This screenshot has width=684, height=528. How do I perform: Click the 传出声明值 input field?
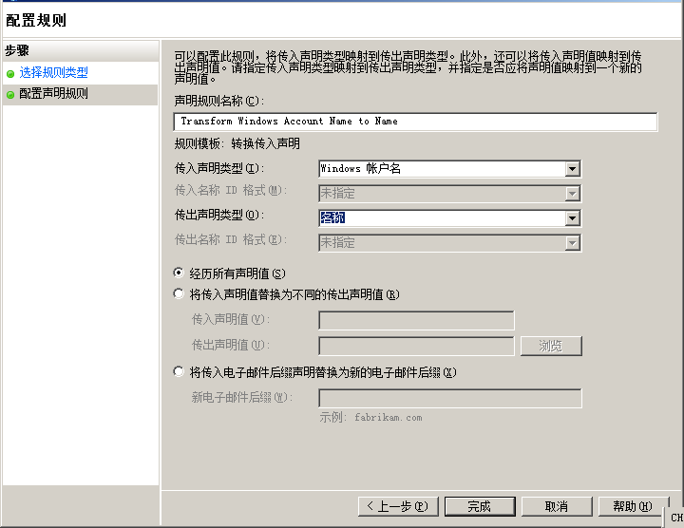point(417,347)
